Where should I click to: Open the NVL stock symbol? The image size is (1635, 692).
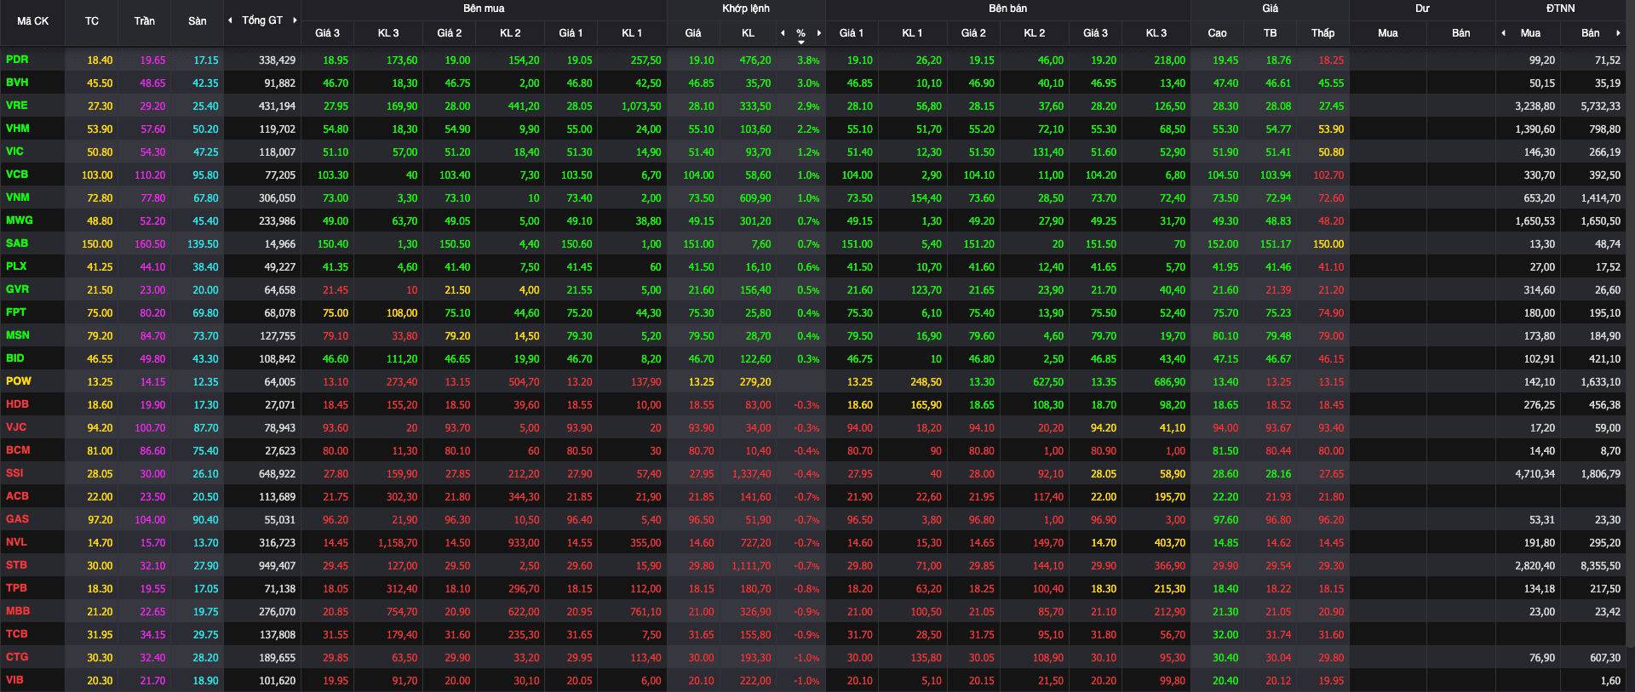(16, 542)
